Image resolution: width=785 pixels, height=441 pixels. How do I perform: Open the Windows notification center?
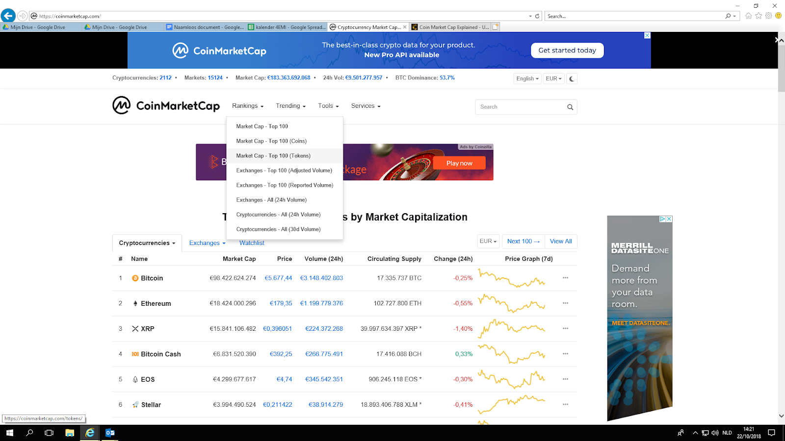click(x=772, y=433)
